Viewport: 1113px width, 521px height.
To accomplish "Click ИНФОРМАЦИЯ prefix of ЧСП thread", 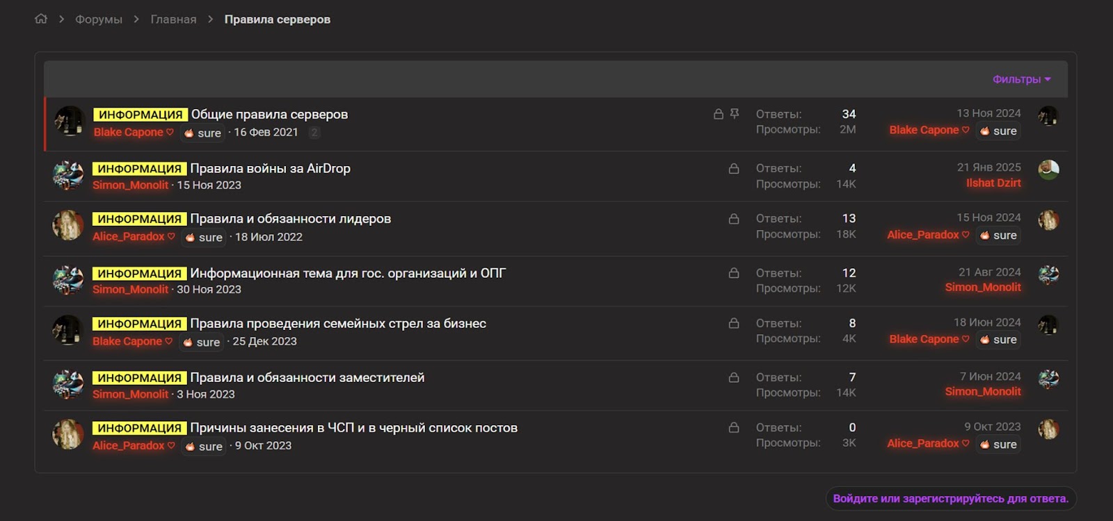I will [140, 428].
